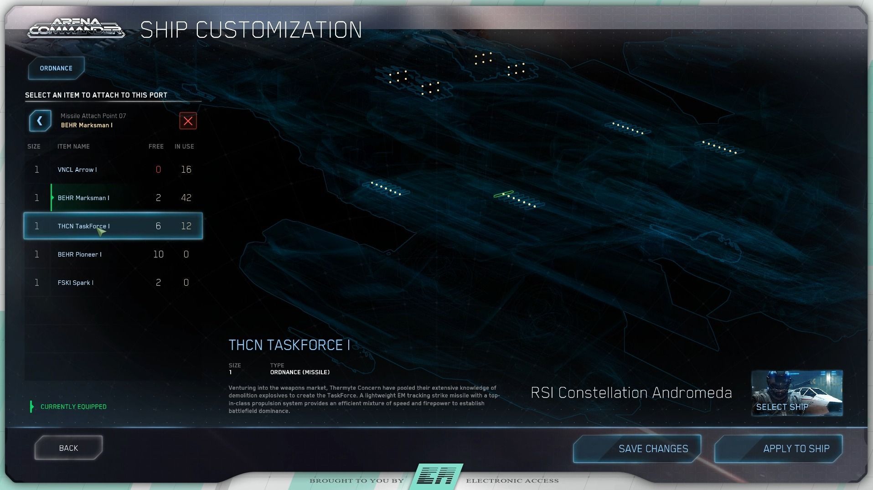Pick BEHR Pioneer I missile
This screenshot has width=873, height=490.
click(x=113, y=254)
